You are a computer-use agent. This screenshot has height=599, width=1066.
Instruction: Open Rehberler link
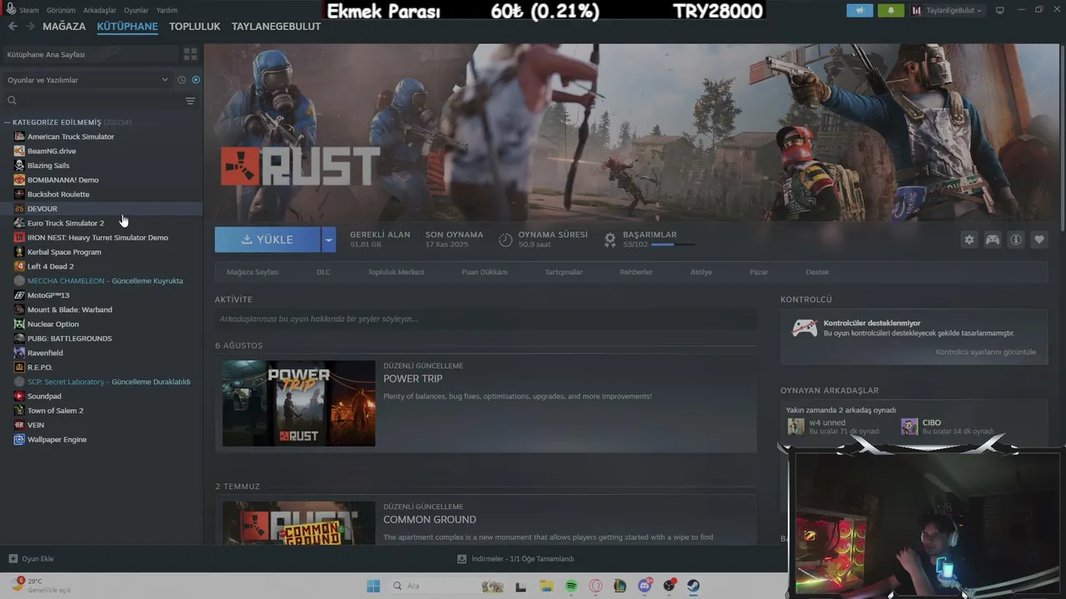click(x=636, y=272)
